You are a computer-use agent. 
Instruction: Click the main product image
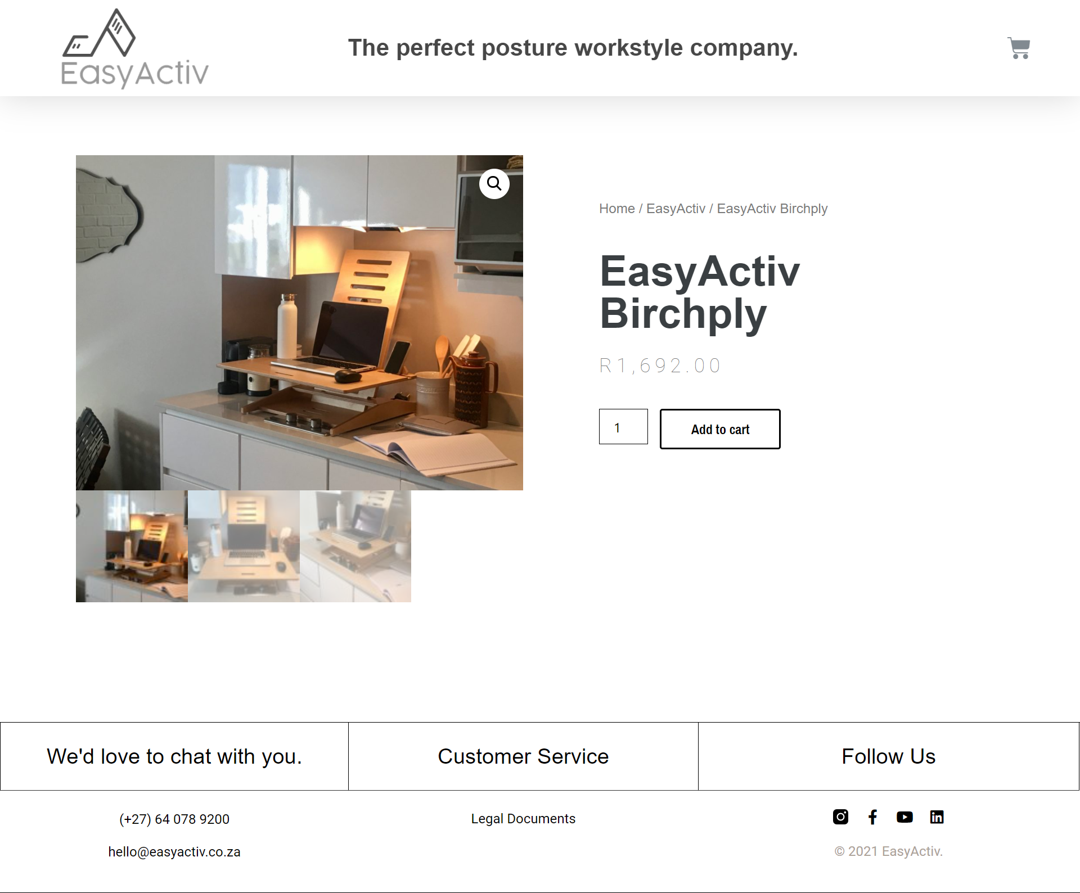coord(299,323)
